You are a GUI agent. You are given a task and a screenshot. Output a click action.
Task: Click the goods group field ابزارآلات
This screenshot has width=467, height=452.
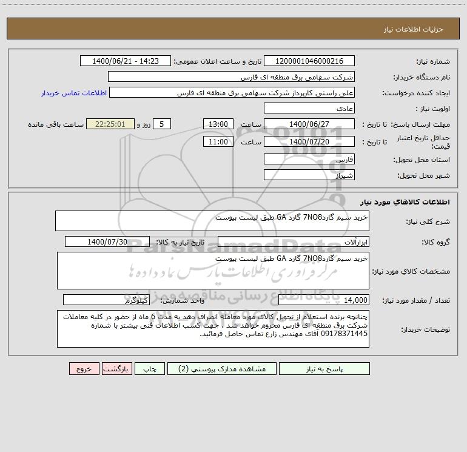[294, 241]
